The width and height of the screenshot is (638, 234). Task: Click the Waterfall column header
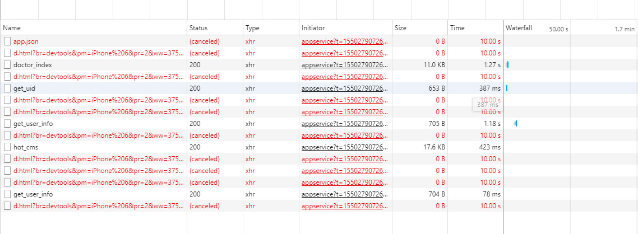[x=519, y=27]
